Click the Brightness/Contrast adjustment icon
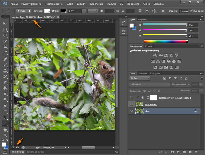205x155 pixels. point(155,55)
